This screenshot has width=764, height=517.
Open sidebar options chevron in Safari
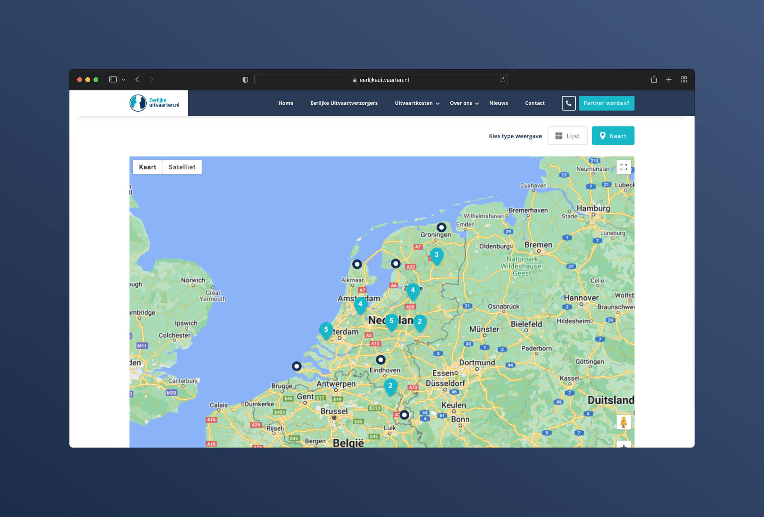pyautogui.click(x=124, y=80)
